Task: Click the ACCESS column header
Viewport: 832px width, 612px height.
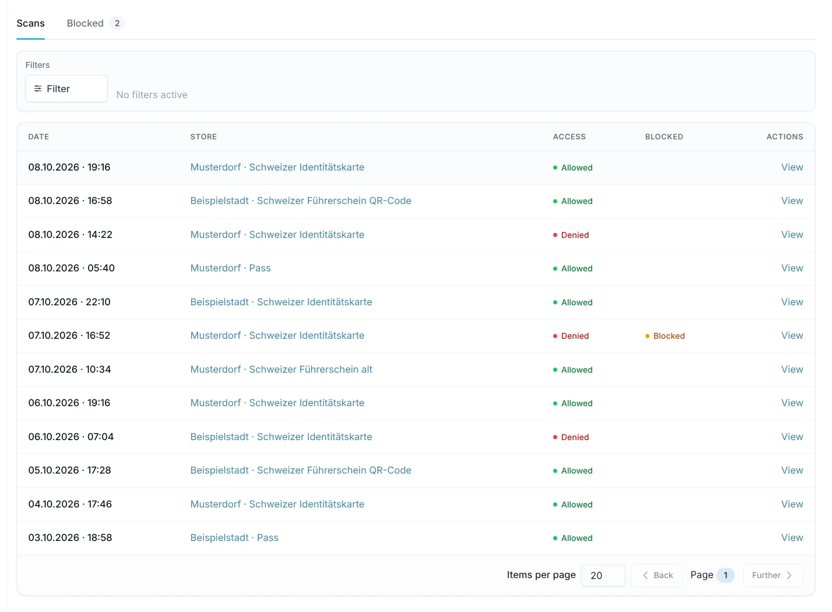Action: [x=569, y=137]
